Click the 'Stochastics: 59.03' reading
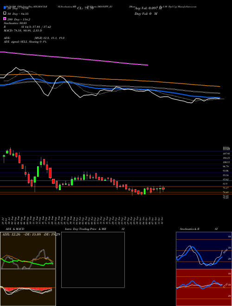Image resolution: width=232 pixels, height=306 pixels. pyautogui.click(x=15, y=23)
